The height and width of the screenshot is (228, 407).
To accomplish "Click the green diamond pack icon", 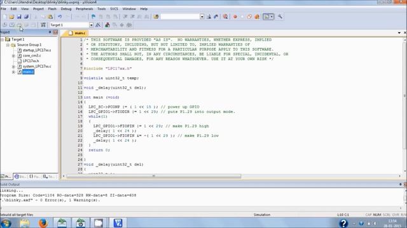I will (121, 25).
